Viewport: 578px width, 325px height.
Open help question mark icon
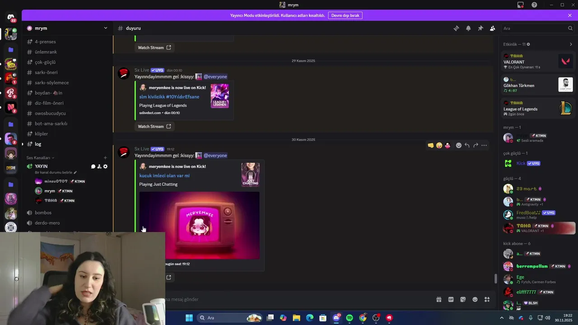click(534, 5)
